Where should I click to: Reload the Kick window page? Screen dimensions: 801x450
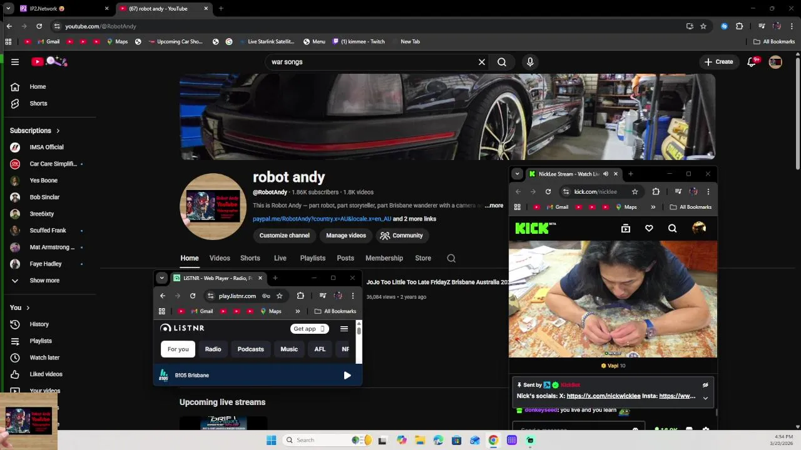(548, 192)
